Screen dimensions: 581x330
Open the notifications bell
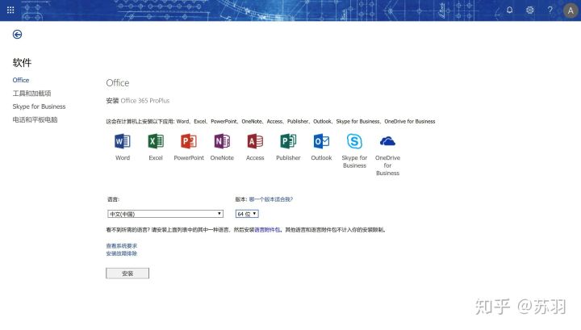pos(510,10)
